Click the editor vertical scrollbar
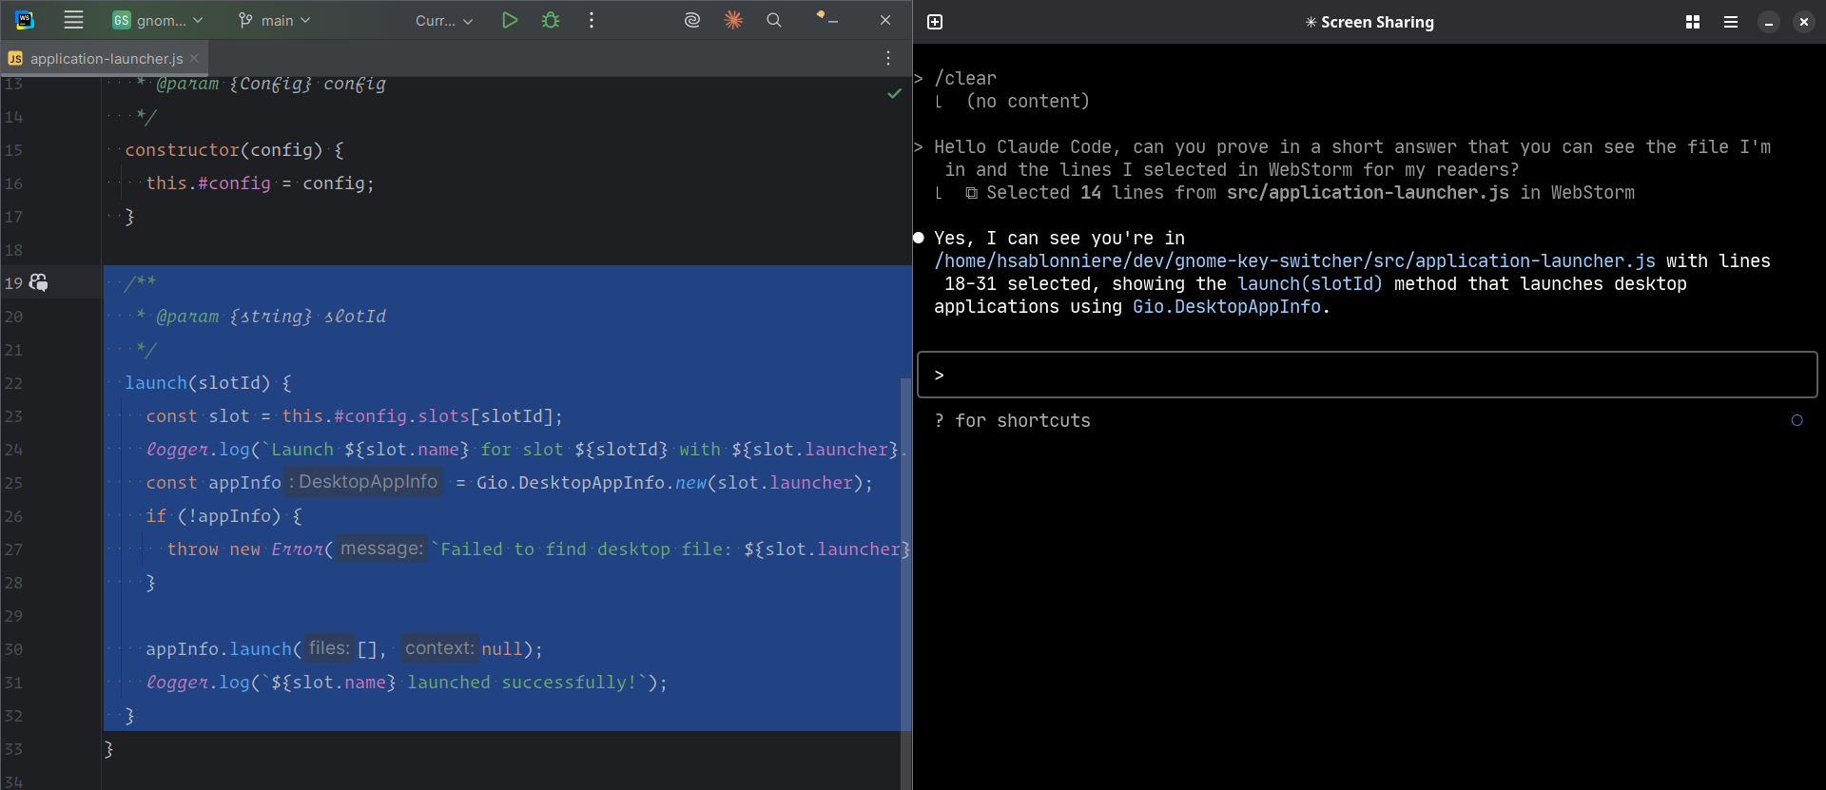1826x790 pixels. click(x=904, y=570)
